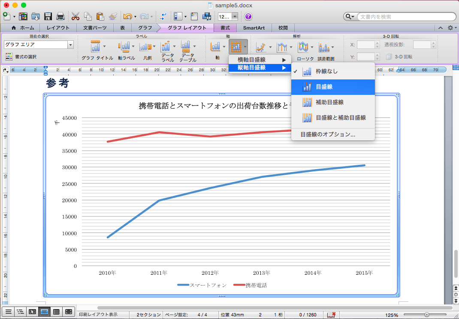Click the 軸 axes icon

coord(215,47)
